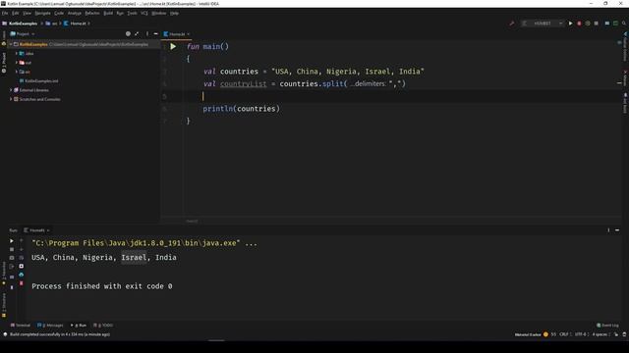Image resolution: width=629 pixels, height=353 pixels.
Task: Open the Code menu
Action: 59,13
